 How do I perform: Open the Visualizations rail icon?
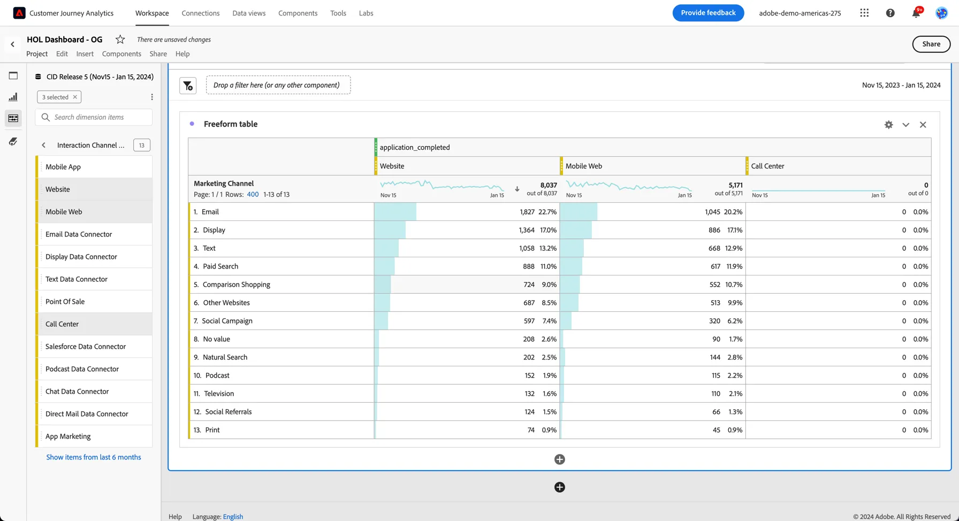point(13,97)
